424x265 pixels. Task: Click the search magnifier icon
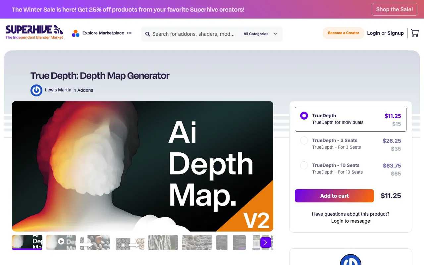(147, 34)
